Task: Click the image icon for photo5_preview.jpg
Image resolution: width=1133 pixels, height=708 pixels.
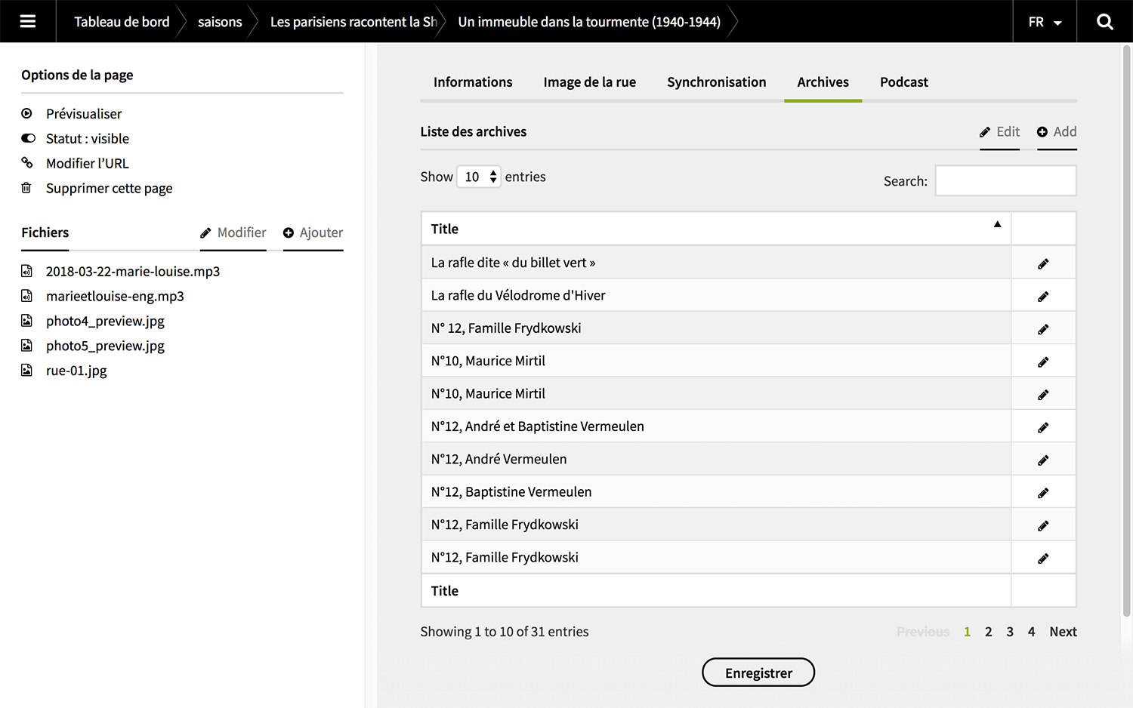Action: [26, 346]
